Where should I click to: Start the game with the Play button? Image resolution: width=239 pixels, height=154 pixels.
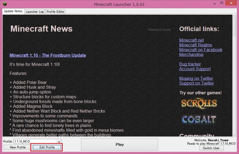(x=119, y=144)
